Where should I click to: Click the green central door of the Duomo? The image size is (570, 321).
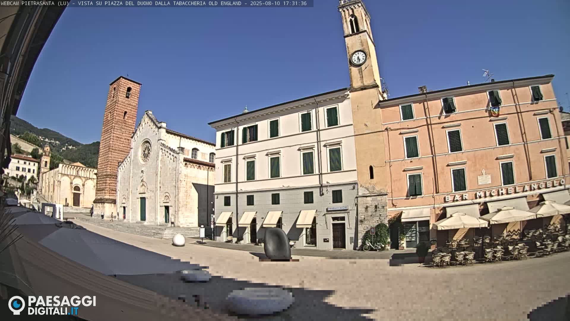[x=143, y=209]
